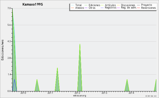Click the 5.6 y-axis value
Screen dimensions: 159x98
pos(9,25)
